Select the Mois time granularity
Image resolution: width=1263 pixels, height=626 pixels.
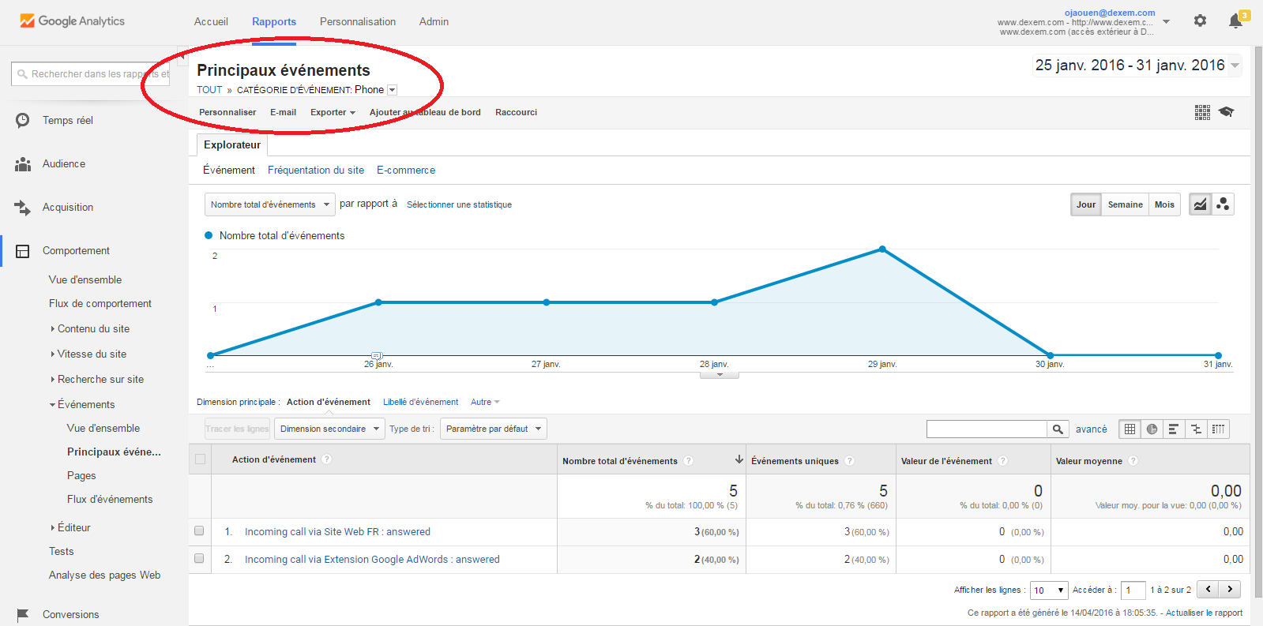point(1164,204)
